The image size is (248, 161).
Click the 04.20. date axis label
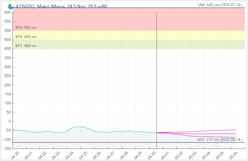coord(15,155)
